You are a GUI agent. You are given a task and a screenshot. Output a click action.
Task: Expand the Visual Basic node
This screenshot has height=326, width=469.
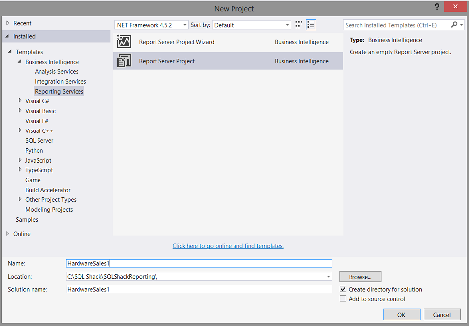(20, 111)
